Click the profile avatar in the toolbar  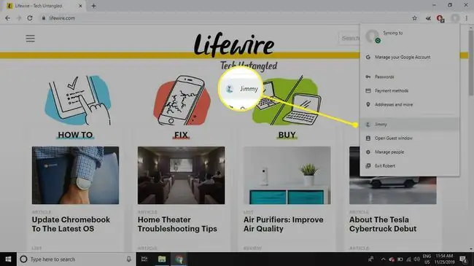(x=455, y=18)
